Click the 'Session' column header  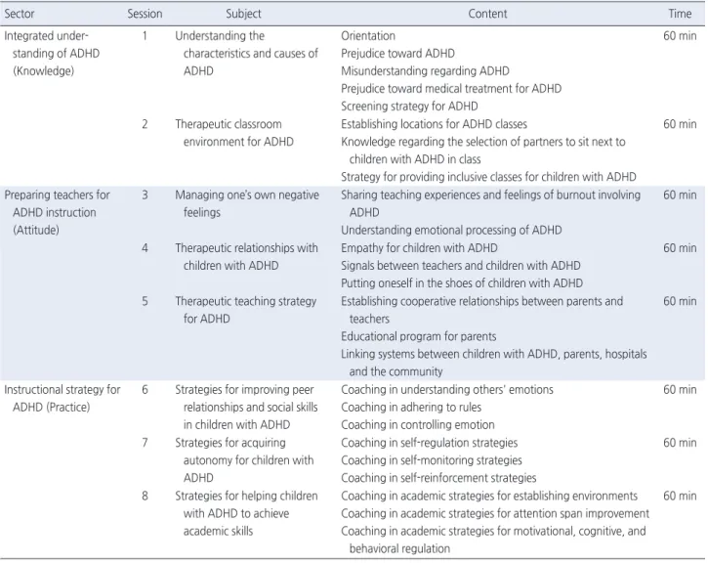pos(145,14)
